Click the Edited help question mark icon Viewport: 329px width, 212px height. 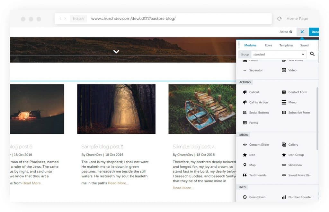290,32
